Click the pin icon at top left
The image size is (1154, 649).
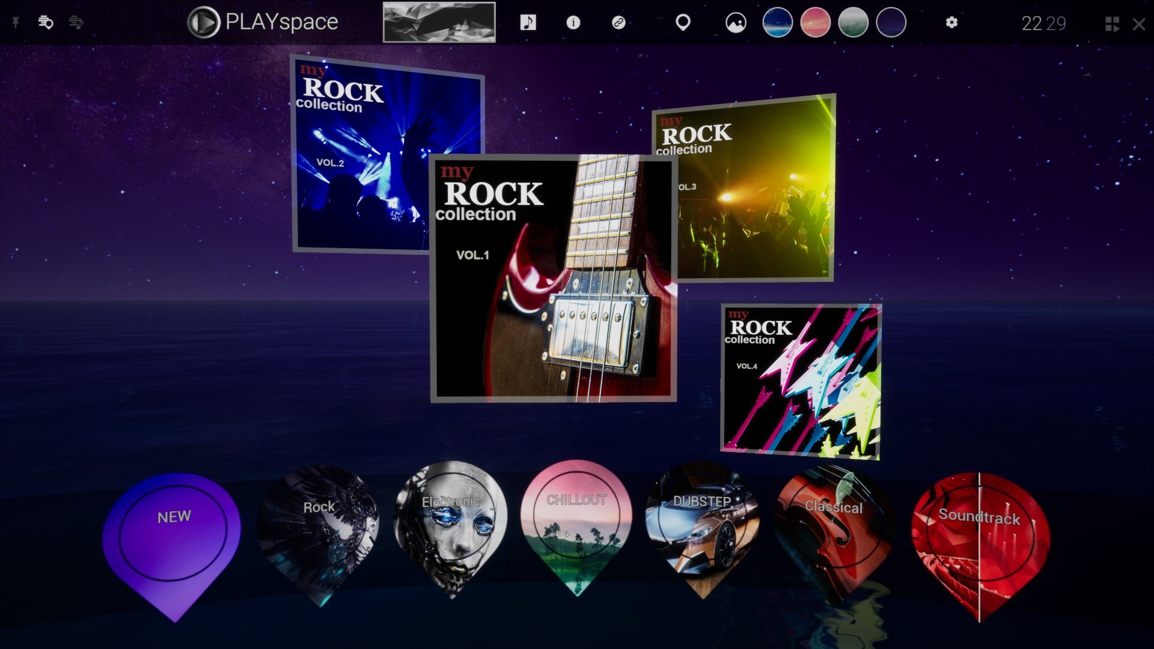point(16,23)
